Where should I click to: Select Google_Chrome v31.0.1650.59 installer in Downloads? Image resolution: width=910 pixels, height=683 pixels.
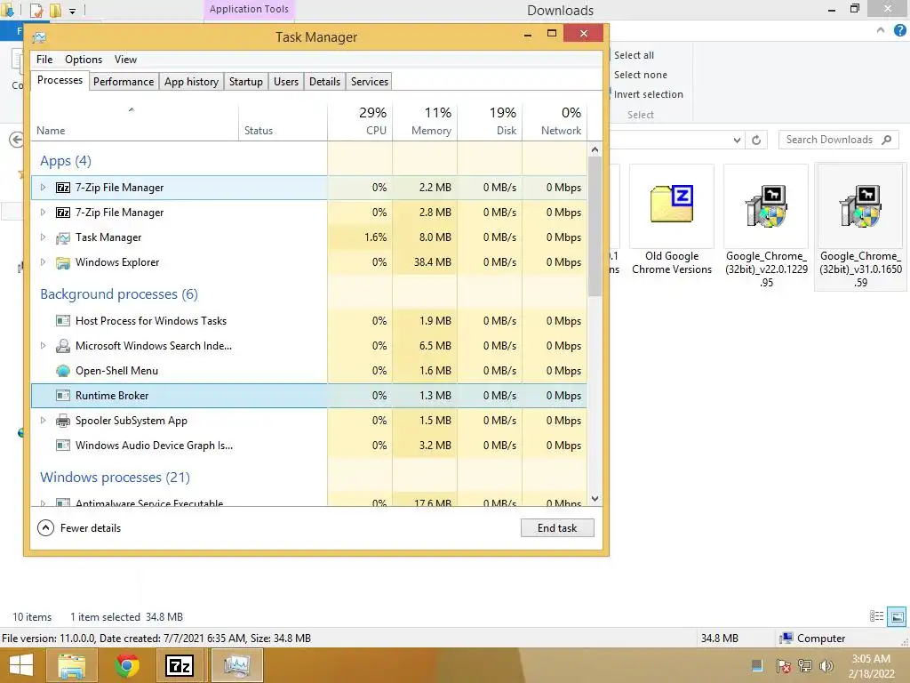click(860, 227)
